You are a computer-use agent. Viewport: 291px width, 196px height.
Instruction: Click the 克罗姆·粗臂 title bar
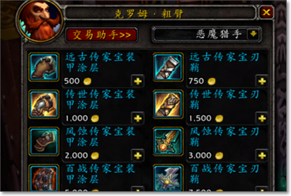tap(161, 13)
